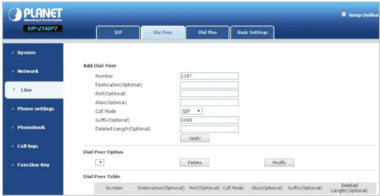Click the Destination(Optional) input field
The height and width of the screenshot is (196, 380).
click(x=209, y=85)
